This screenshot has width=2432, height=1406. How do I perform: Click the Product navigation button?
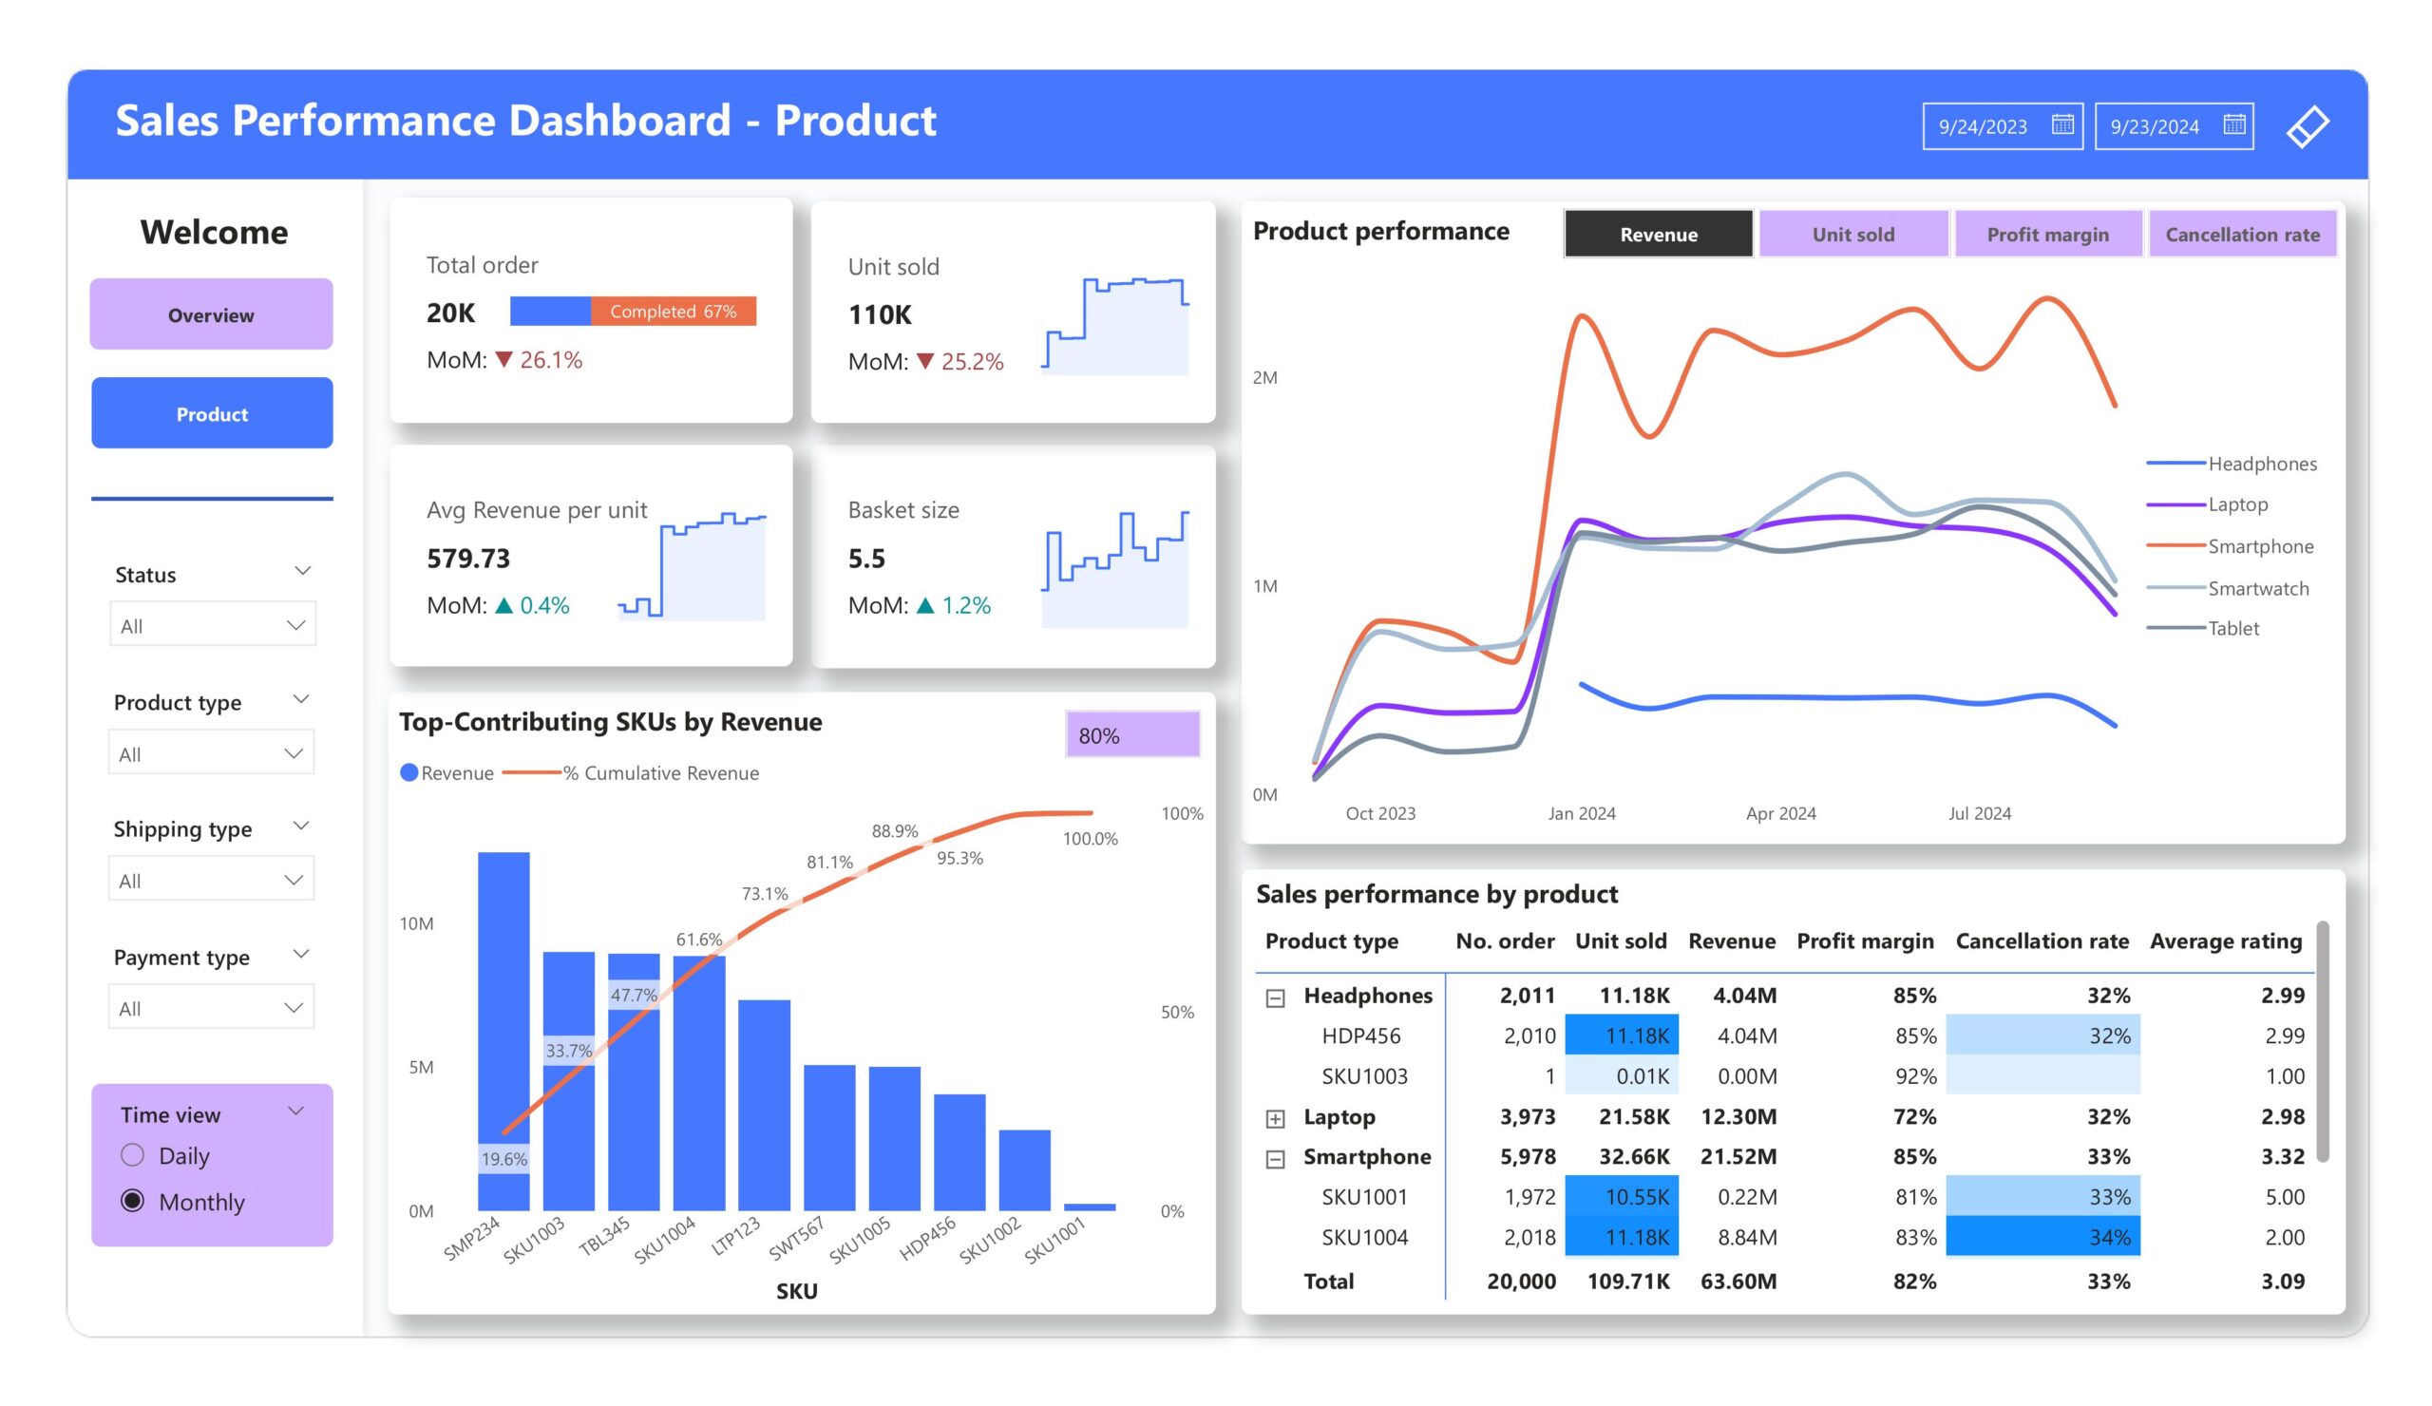point(211,413)
